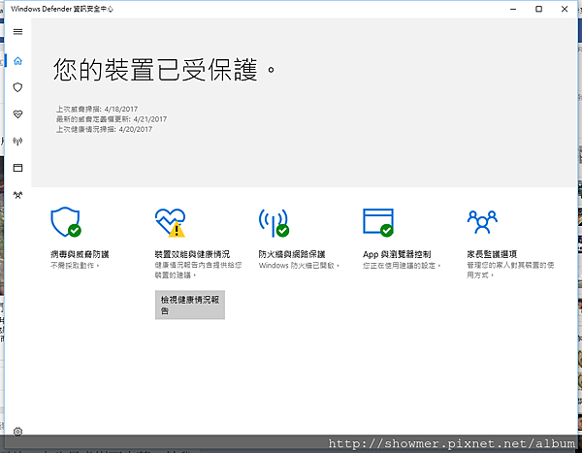
Task: Click Windows Defender window title text
Action: click(x=62, y=9)
